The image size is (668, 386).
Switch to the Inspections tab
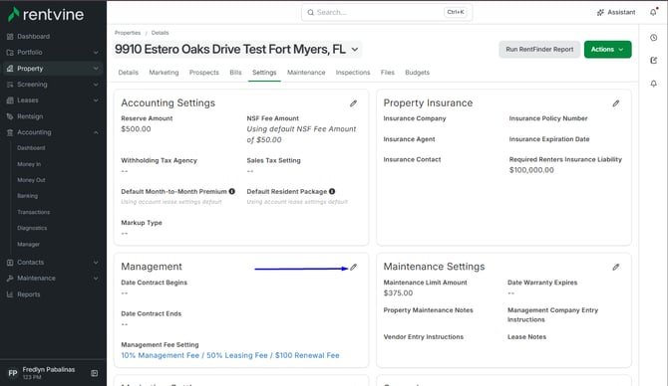(x=353, y=73)
